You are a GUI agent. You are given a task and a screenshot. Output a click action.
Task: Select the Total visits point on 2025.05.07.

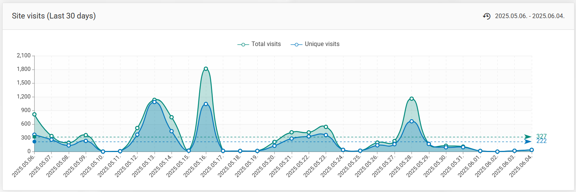click(52, 136)
